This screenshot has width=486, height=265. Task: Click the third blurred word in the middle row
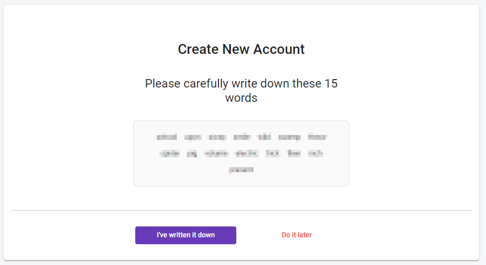pos(216,154)
